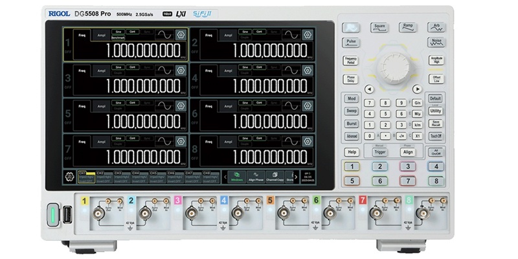Open channel 5 Cont mode selector
Viewport: 518px width, 259px height.
[x=132, y=103]
